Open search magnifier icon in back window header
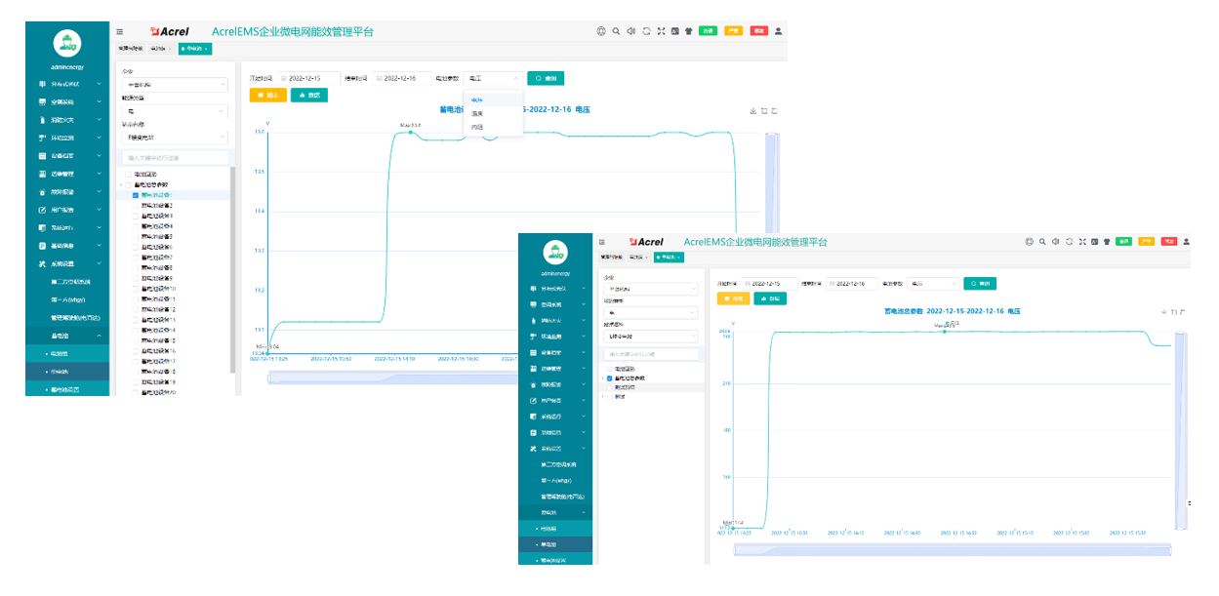Image resolution: width=1219 pixels, height=596 pixels. coord(616,31)
